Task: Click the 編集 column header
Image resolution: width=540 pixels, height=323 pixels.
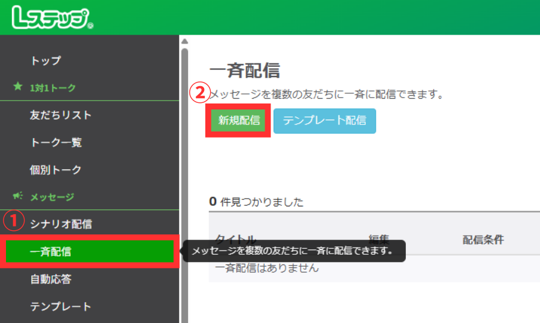Action: [380, 239]
